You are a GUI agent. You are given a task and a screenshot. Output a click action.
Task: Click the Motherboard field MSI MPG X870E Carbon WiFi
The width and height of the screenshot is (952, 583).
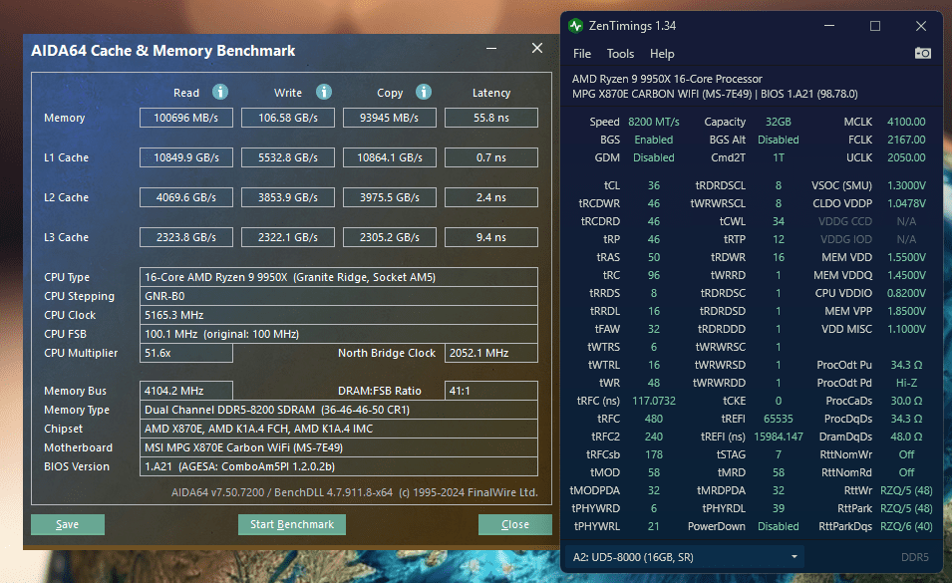339,447
